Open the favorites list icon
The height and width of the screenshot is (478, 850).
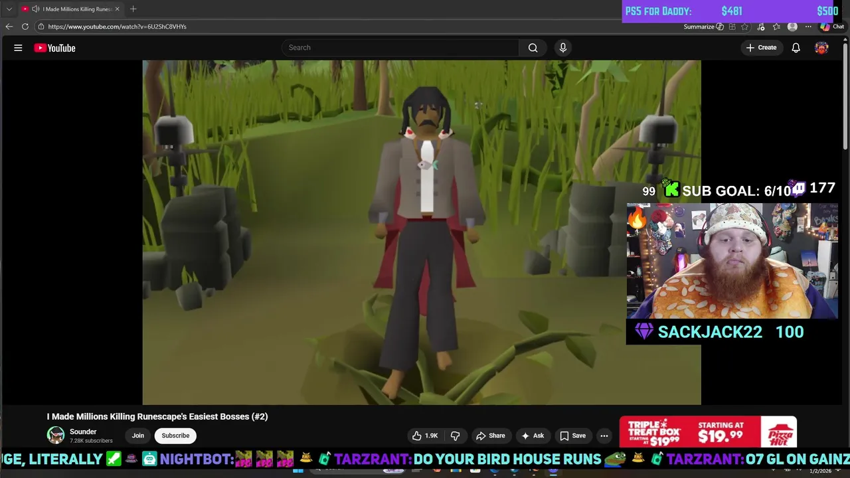pyautogui.click(x=776, y=27)
